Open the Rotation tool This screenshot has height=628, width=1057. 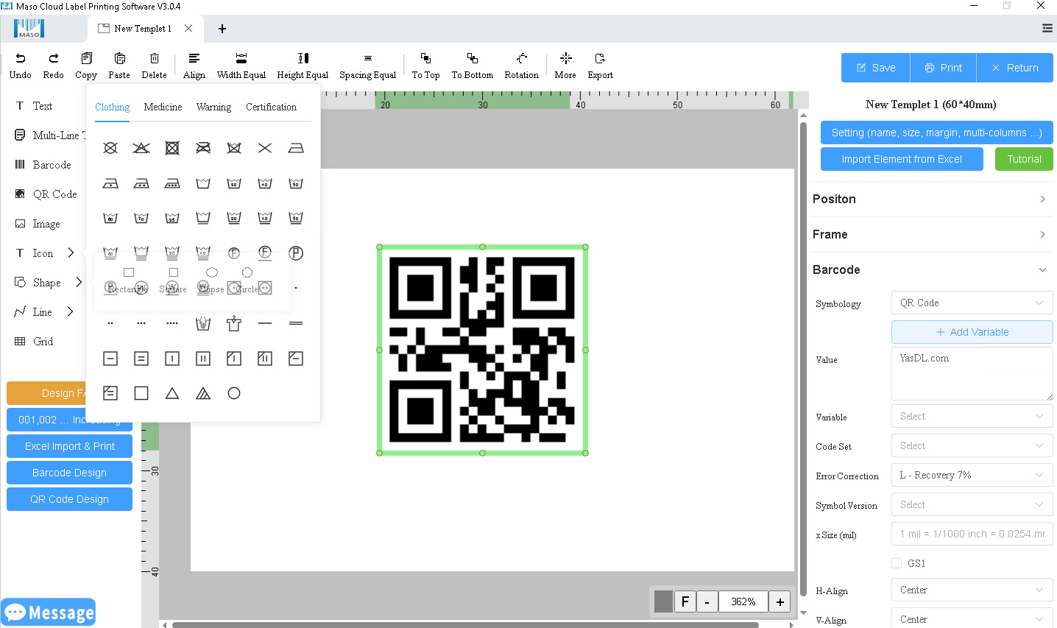tap(522, 66)
